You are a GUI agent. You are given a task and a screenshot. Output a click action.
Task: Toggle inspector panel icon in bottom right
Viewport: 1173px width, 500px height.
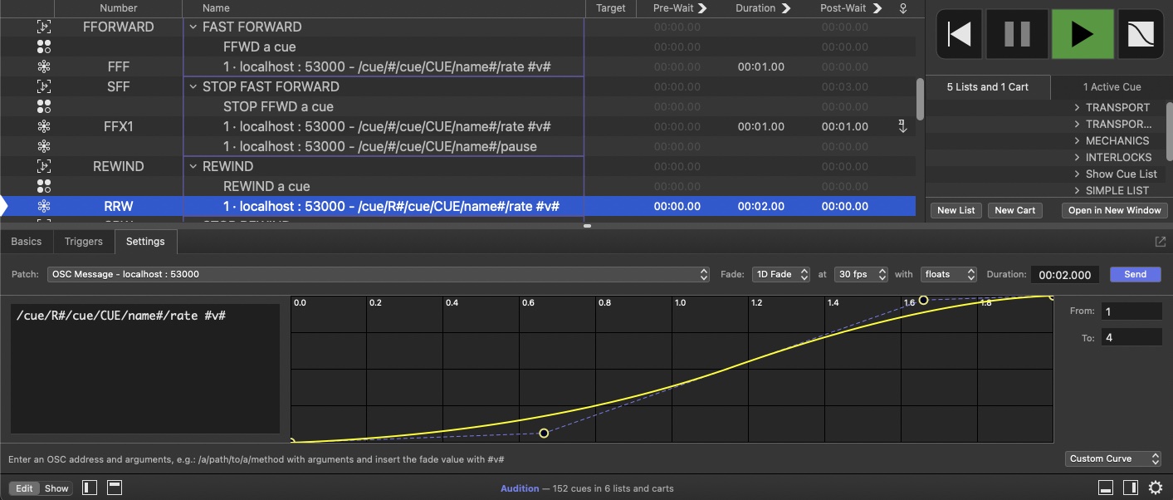(x=1105, y=488)
